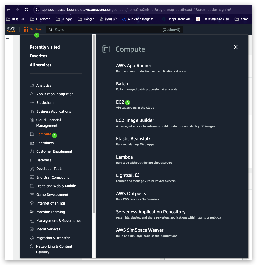Viewport: 257px width, 265px height.
Task: Close the Compute services panel
Action: 236,47
